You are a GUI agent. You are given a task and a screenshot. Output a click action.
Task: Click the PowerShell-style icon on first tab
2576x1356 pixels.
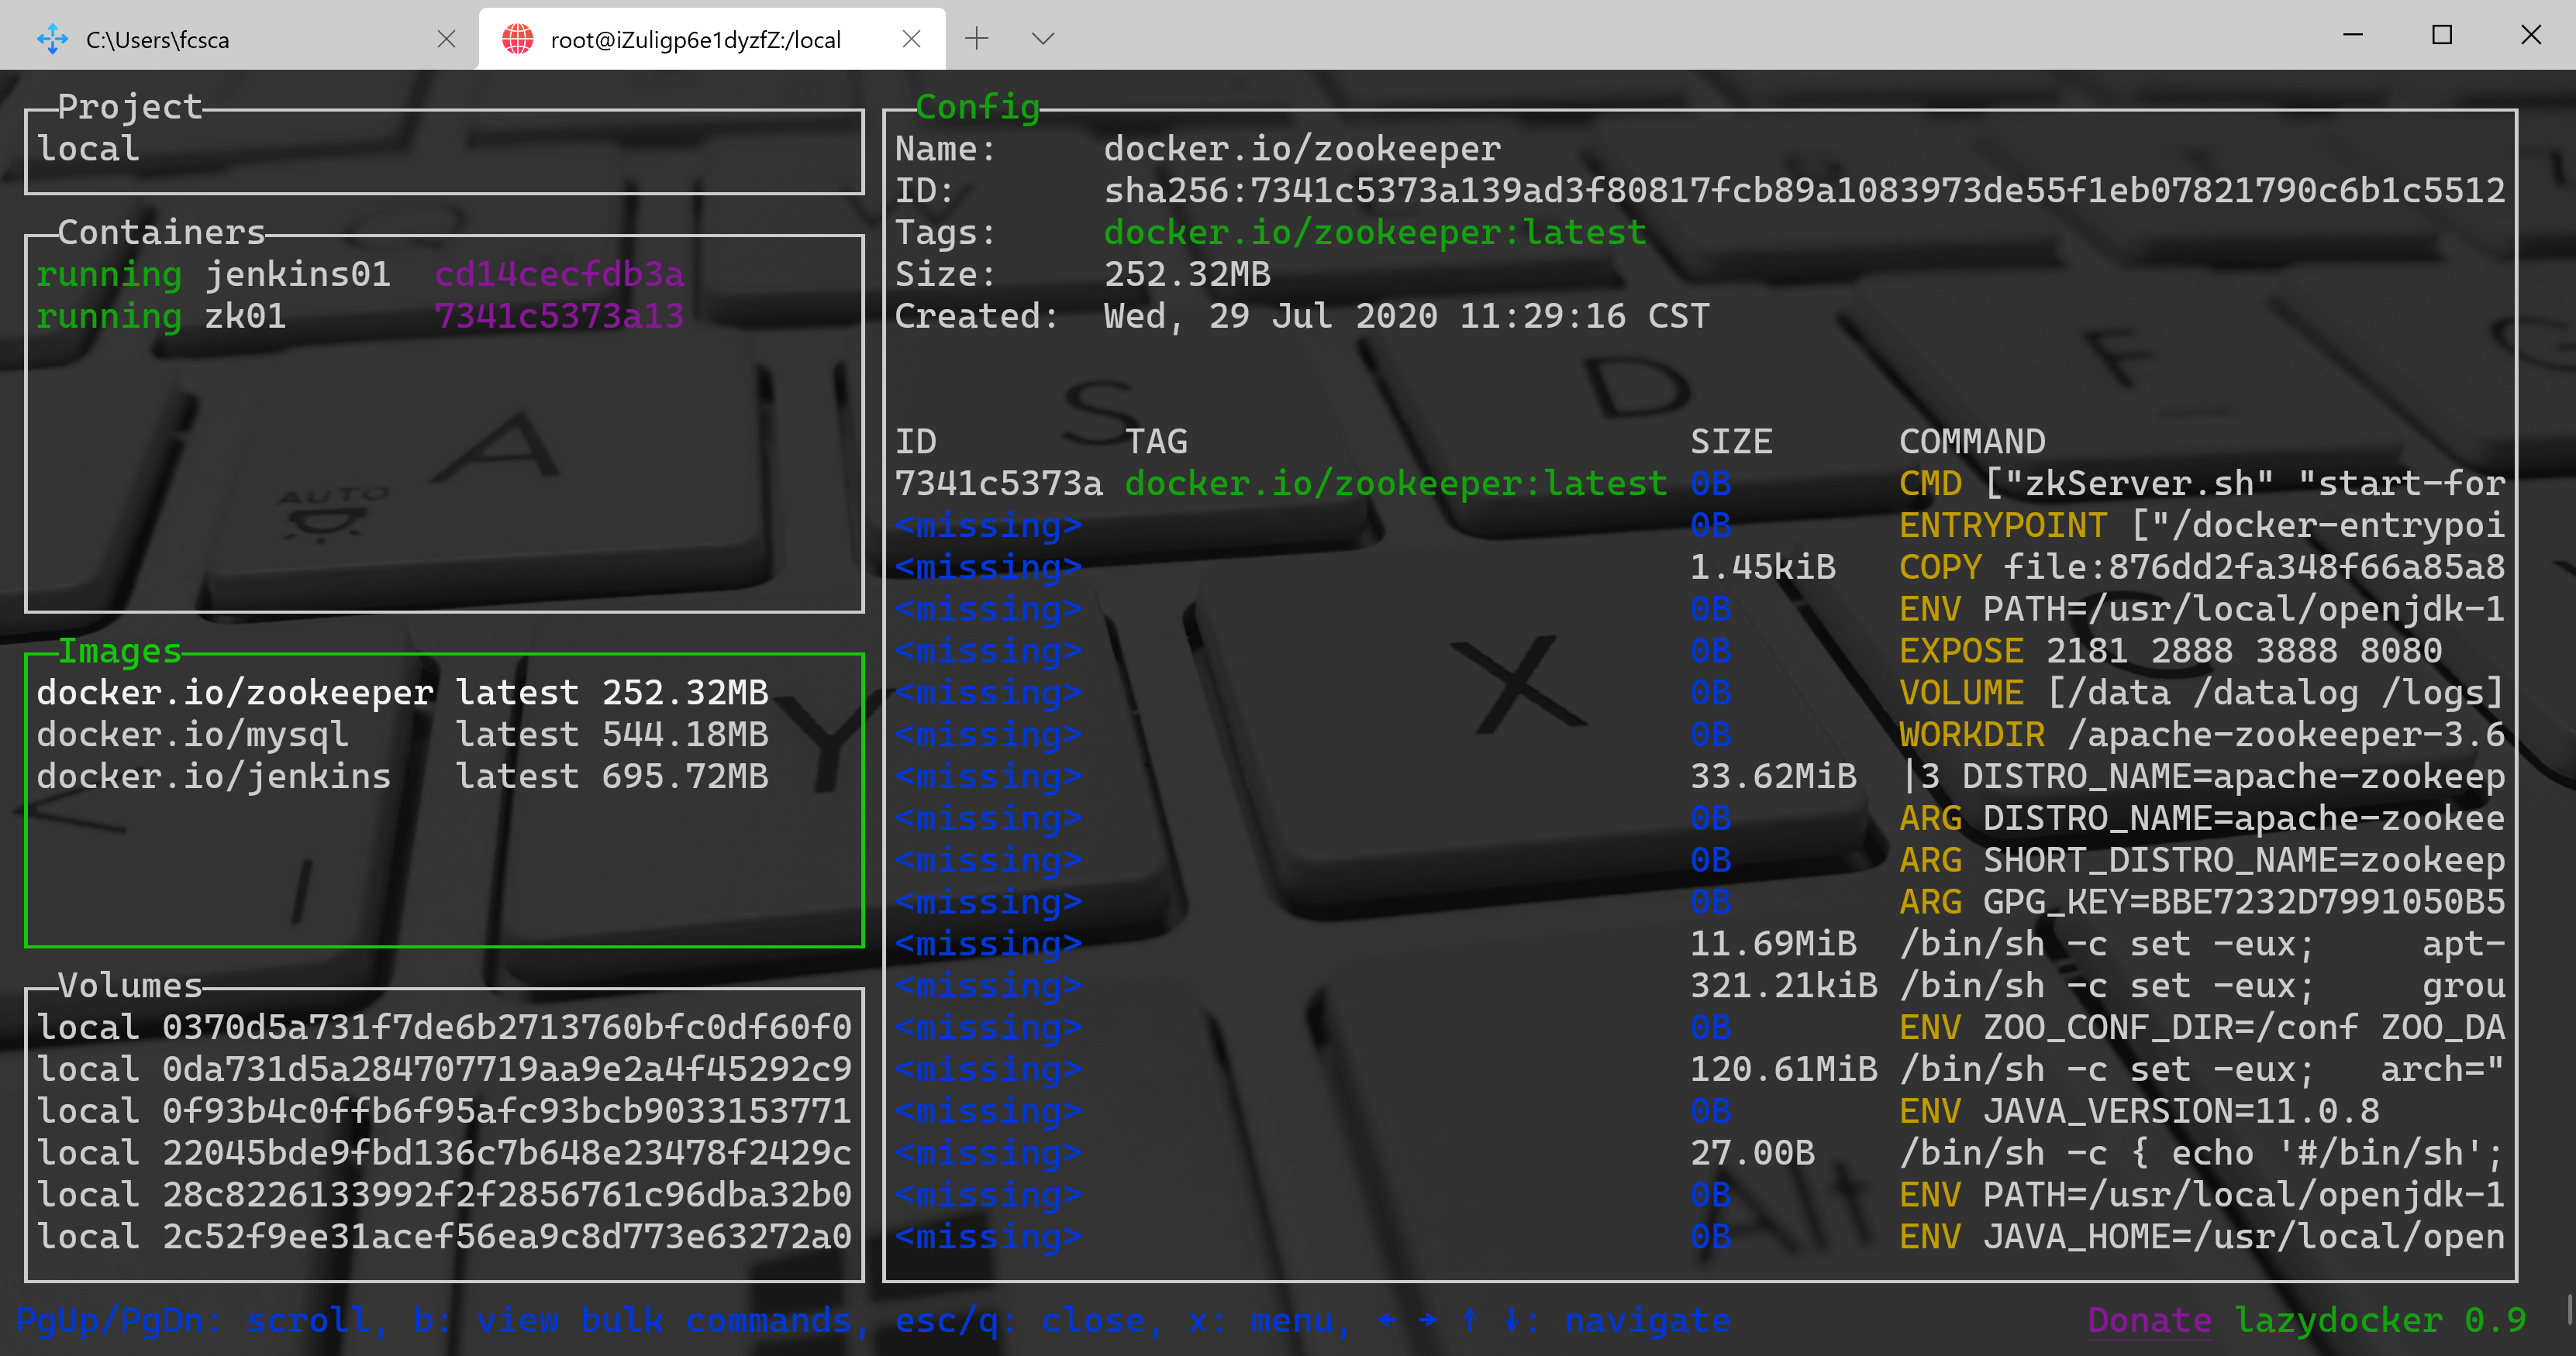pos(52,39)
